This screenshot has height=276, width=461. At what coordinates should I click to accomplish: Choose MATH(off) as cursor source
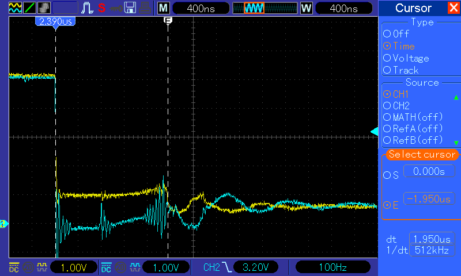tap(413, 117)
